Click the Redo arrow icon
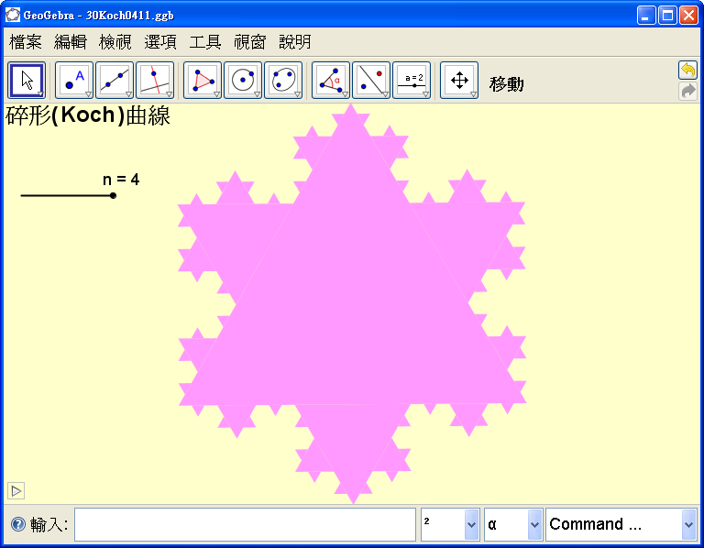 tap(687, 91)
